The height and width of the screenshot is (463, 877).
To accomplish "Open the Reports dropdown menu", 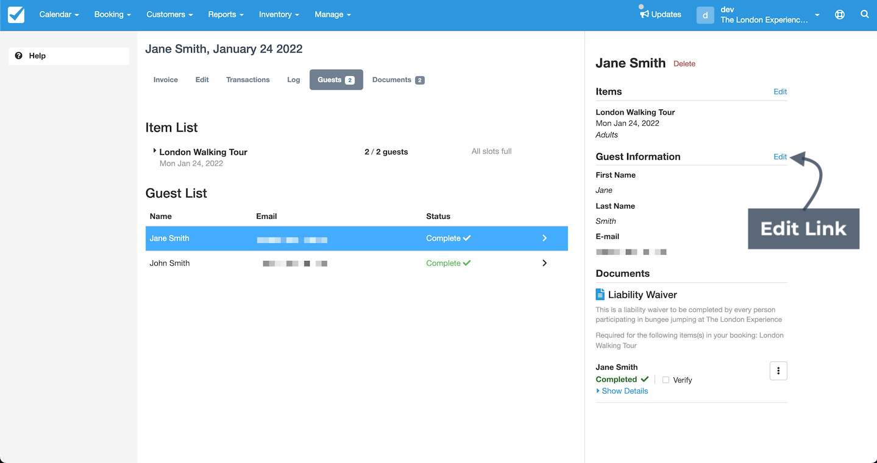I will (225, 15).
